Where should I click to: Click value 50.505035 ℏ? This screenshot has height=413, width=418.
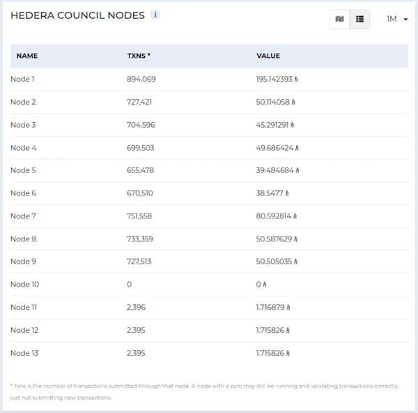[277, 262]
